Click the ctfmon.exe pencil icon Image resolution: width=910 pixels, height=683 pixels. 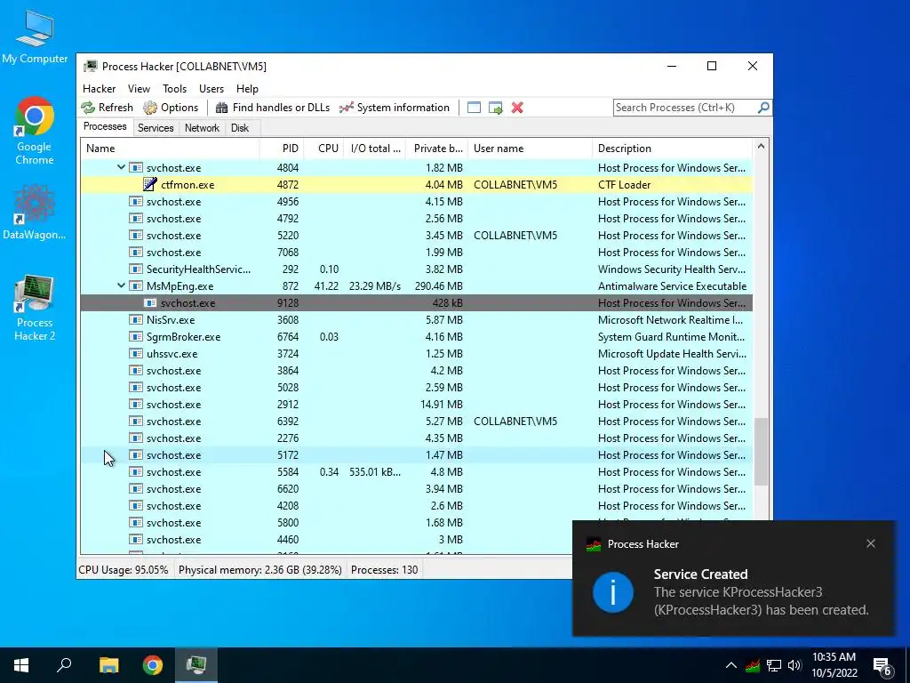149,185
